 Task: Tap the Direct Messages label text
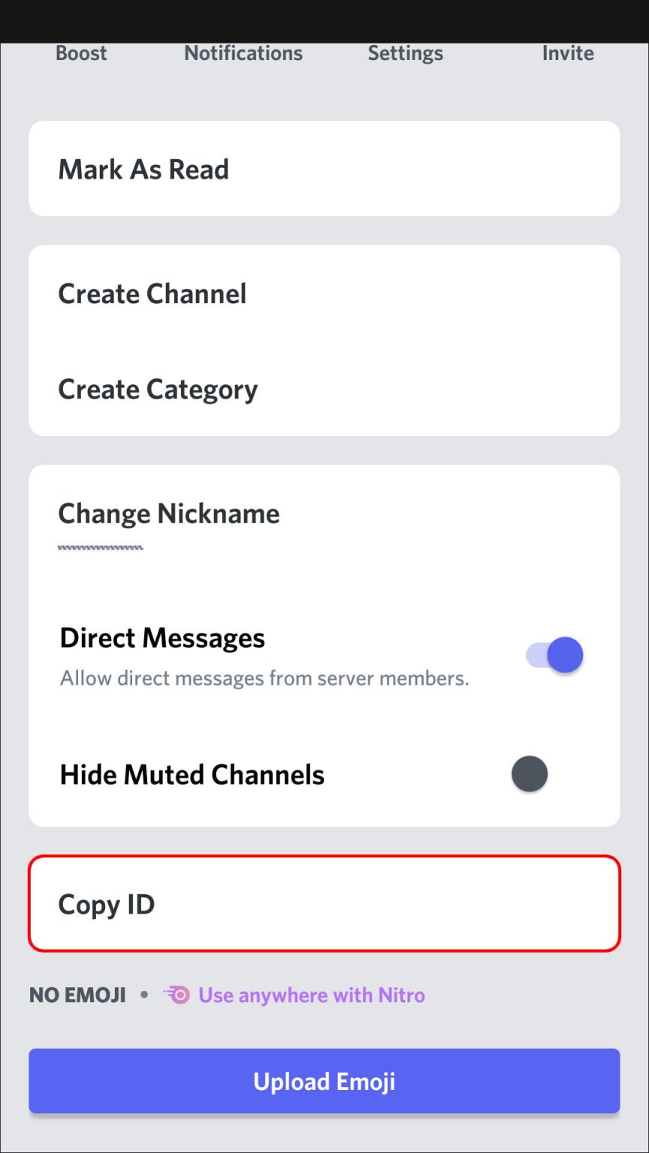click(162, 638)
